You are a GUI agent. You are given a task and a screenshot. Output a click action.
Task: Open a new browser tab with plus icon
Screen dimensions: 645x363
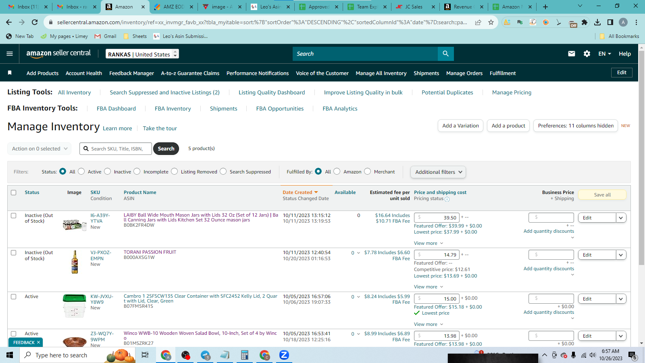tap(545, 7)
